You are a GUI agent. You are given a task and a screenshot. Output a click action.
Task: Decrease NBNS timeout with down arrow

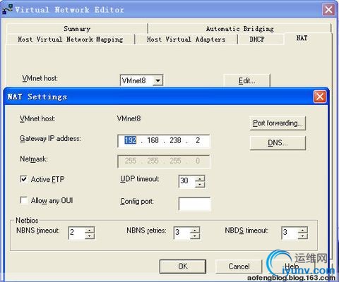(x=90, y=236)
